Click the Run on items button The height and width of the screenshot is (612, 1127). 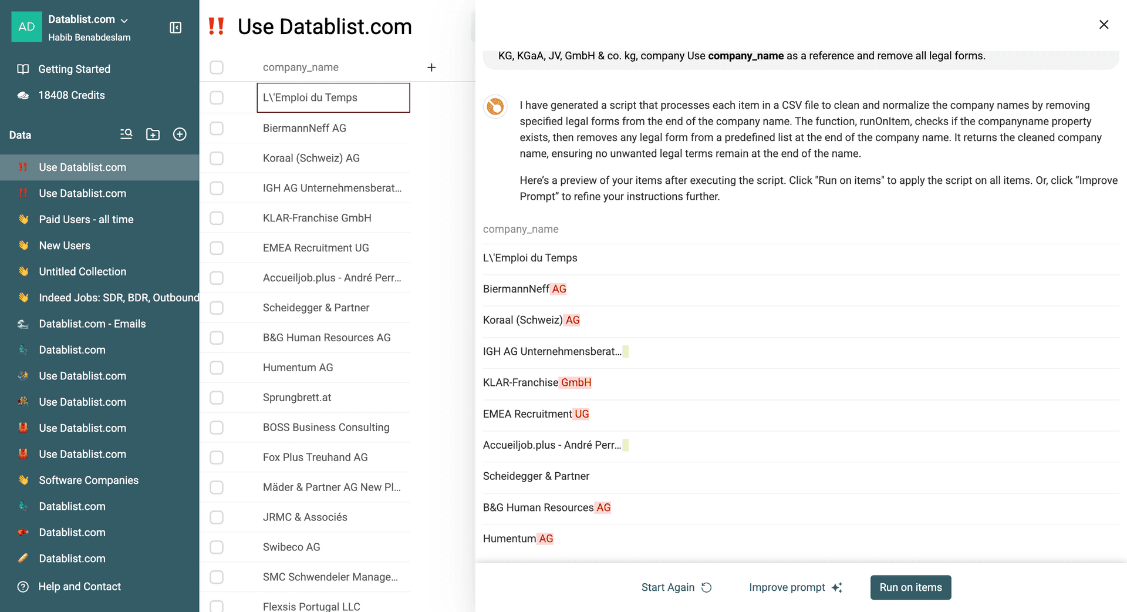click(910, 587)
